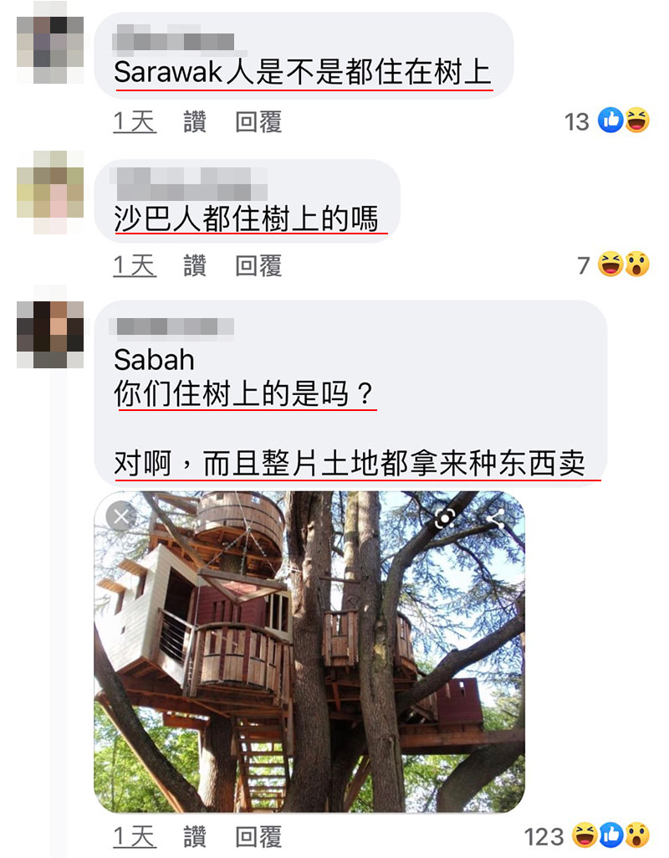Click the scan/lens icon on treehouse image
The width and height of the screenshot is (669, 858).
point(446,517)
